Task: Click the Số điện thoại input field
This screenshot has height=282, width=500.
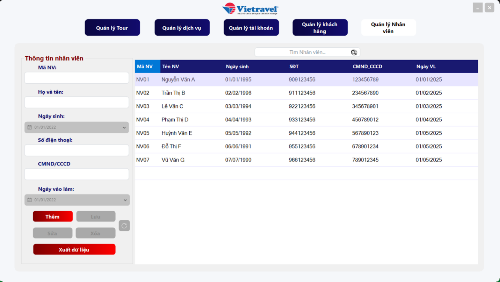Action: [77, 150]
